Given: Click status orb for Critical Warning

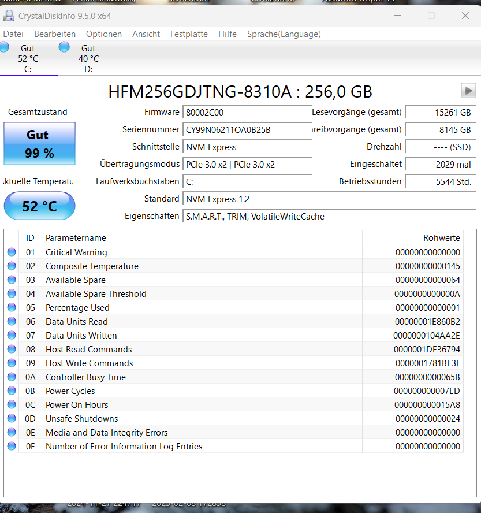Looking at the screenshot, I should click(x=12, y=252).
